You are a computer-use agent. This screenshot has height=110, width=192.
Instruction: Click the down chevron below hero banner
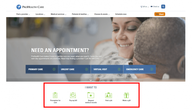click(x=91, y=80)
